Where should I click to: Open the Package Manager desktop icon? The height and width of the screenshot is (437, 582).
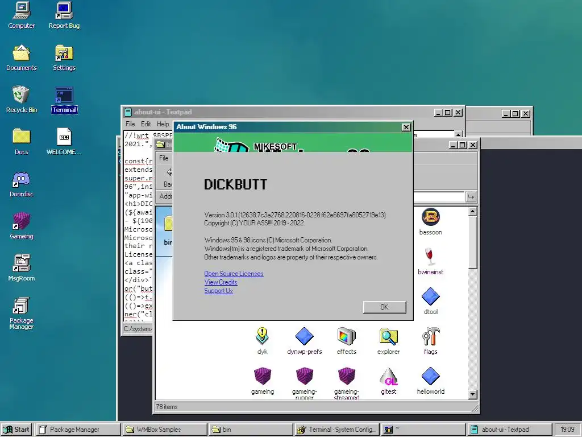(x=21, y=314)
